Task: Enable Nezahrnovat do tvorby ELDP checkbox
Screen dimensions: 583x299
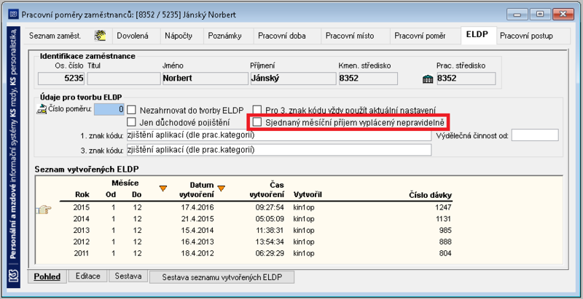Action: tap(131, 110)
